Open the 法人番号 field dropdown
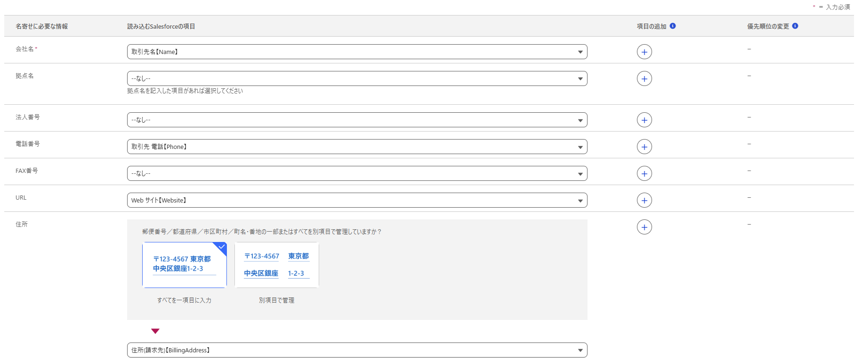Image resolution: width=861 pixels, height=358 pixels. 357,120
